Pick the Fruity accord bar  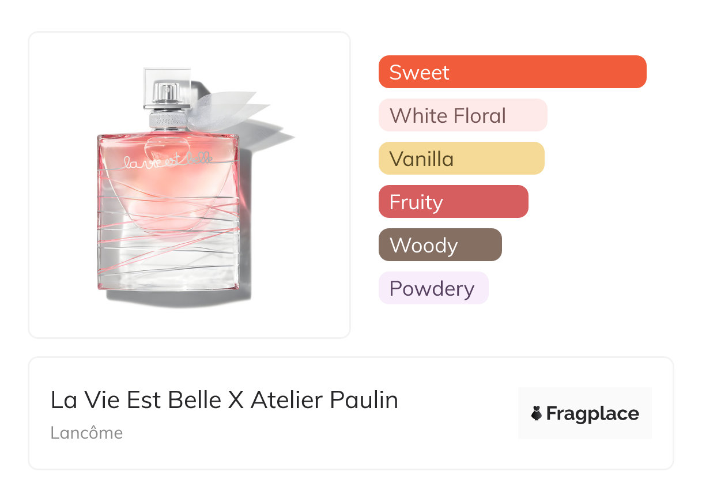(x=453, y=202)
